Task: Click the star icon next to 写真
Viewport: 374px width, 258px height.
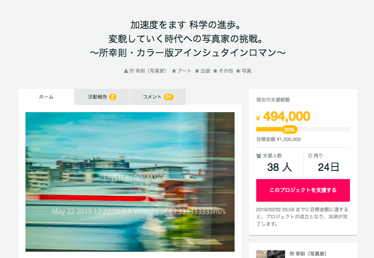Action: [238, 71]
